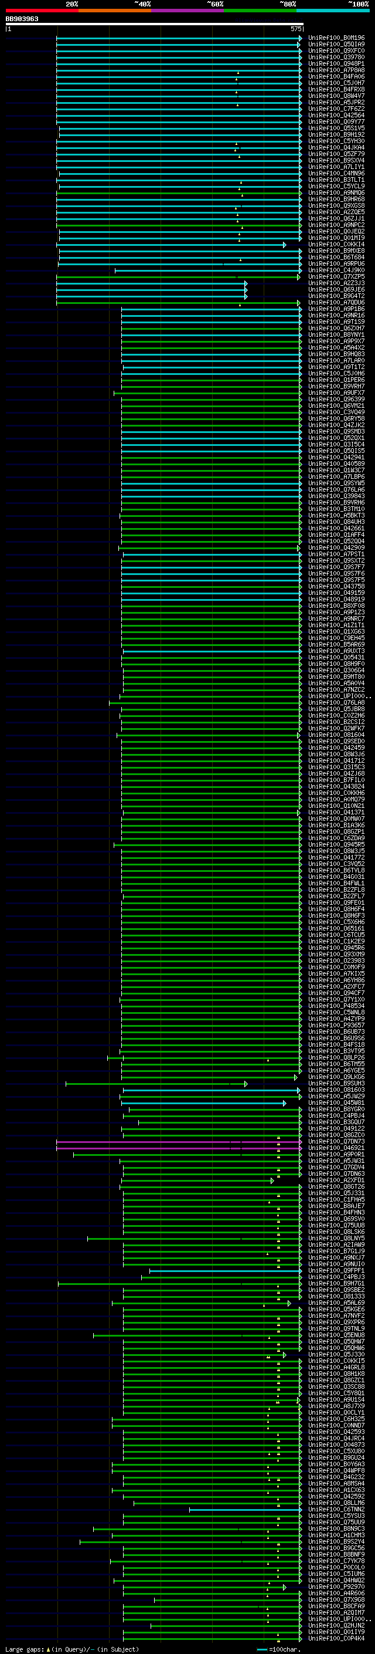Viewport: 375px width, 1654px height.
Task: Select hit label UniRef100_Q96399
Action: pyautogui.click(x=336, y=400)
